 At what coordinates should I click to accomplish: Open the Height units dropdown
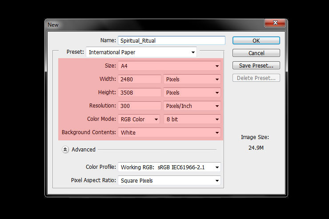coord(192,93)
